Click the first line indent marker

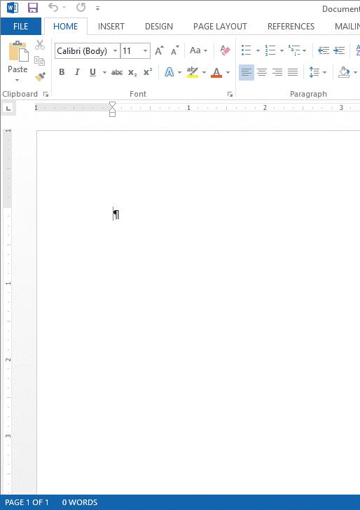click(112, 104)
